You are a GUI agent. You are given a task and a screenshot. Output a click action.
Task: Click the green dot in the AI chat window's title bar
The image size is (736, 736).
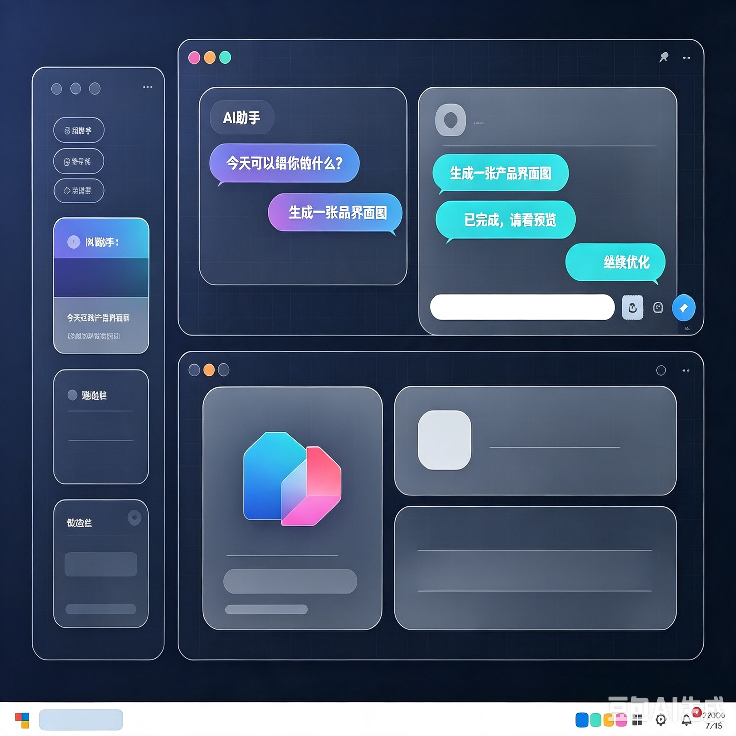(225, 57)
